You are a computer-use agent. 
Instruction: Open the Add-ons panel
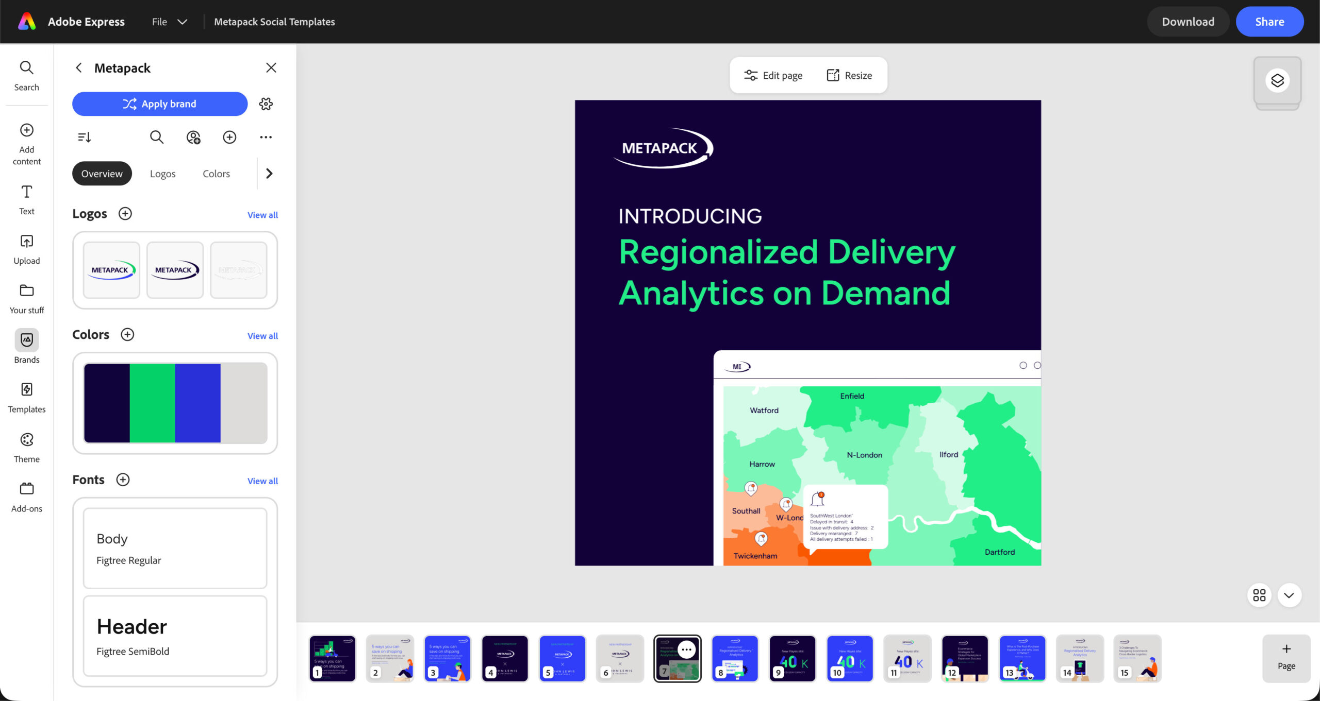[26, 496]
